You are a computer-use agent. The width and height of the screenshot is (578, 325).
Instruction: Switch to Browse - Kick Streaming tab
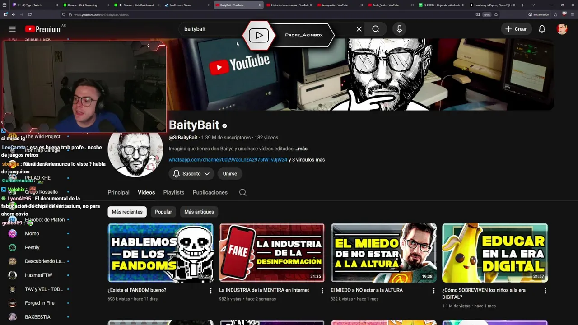pyautogui.click(x=86, y=5)
